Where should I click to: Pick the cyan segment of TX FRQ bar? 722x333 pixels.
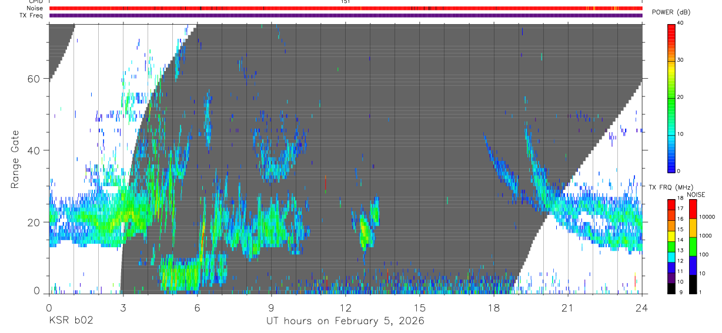click(671, 257)
